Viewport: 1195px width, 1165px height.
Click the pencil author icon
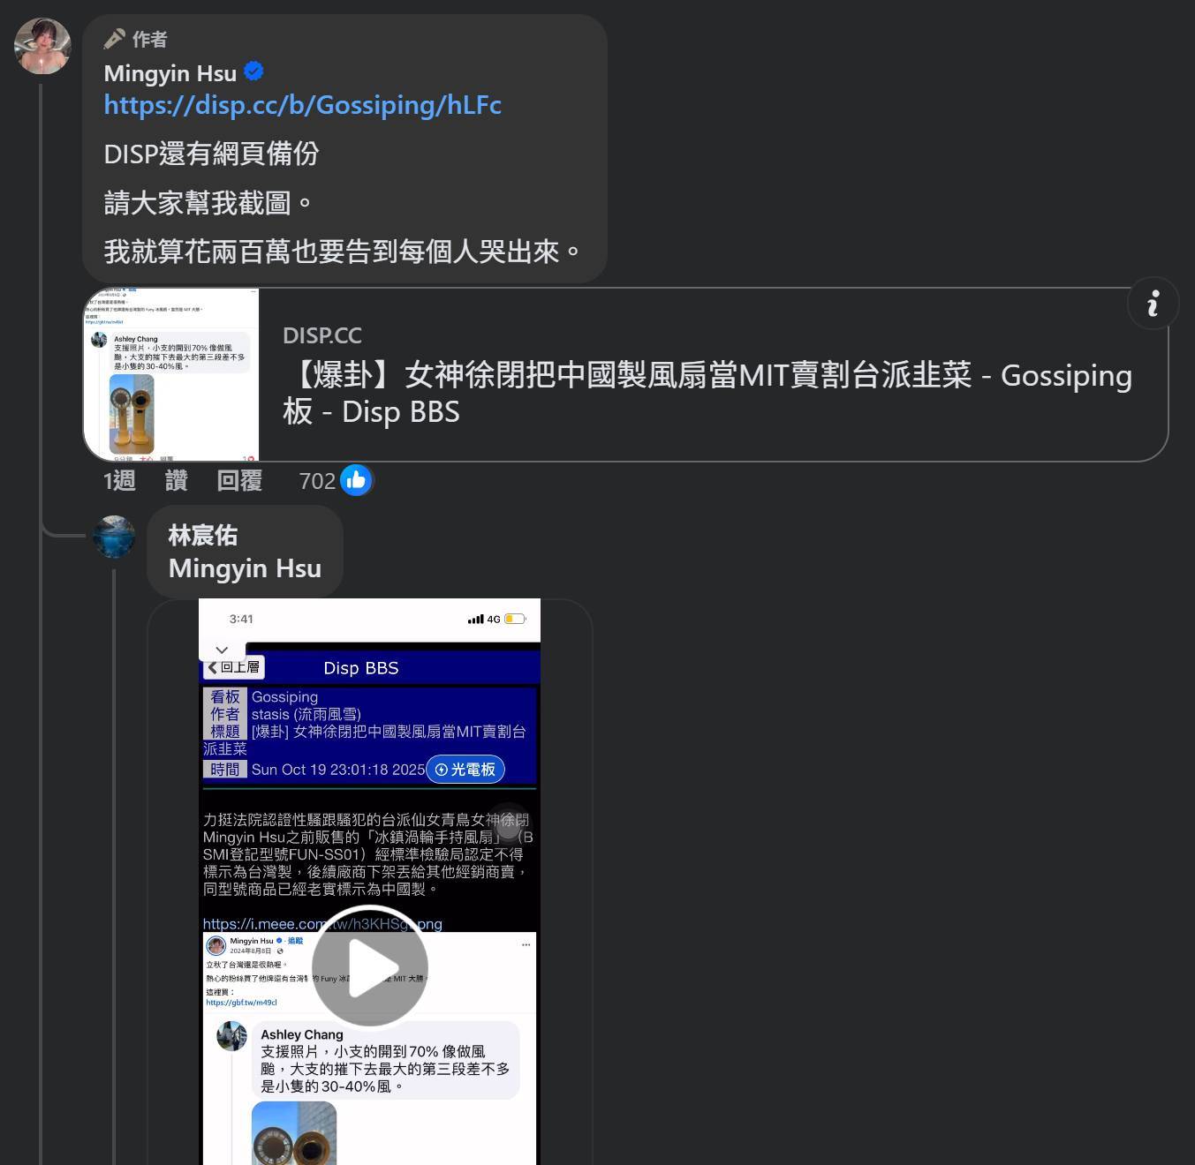[x=114, y=39]
